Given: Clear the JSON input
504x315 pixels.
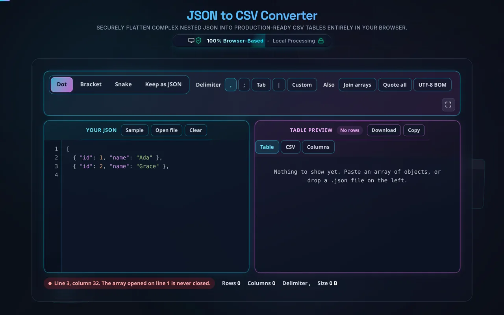Looking at the screenshot, I should tap(196, 130).
